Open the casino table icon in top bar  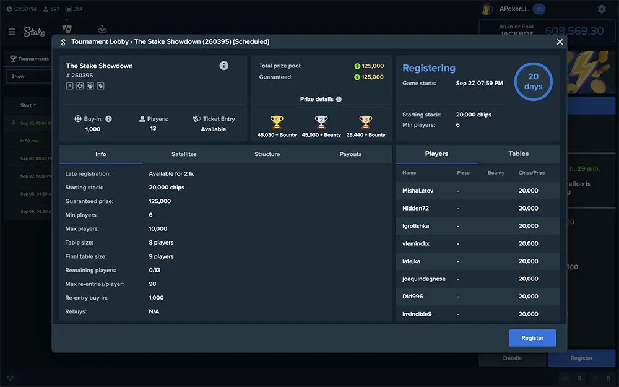tap(102, 29)
